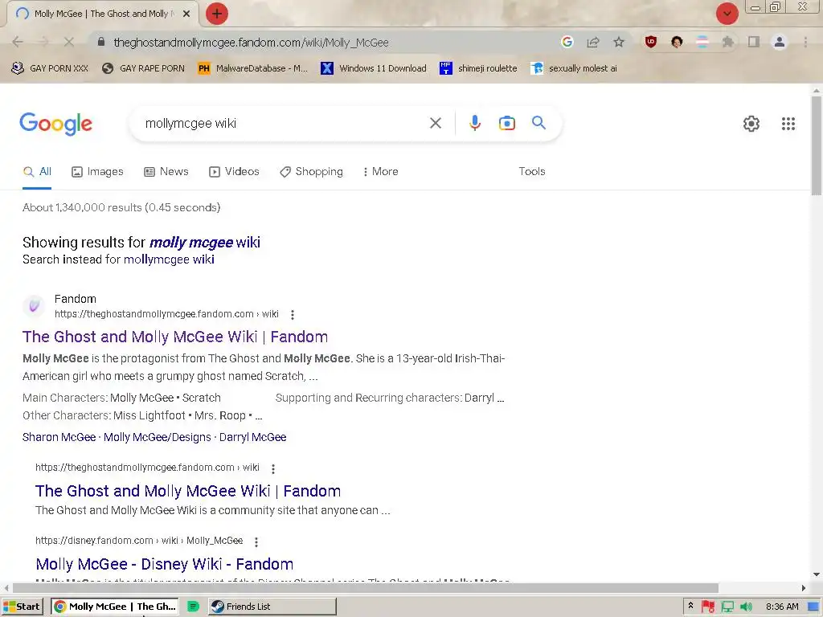Open the Google apps grid
Image resolution: width=823 pixels, height=617 pixels.
(x=788, y=124)
